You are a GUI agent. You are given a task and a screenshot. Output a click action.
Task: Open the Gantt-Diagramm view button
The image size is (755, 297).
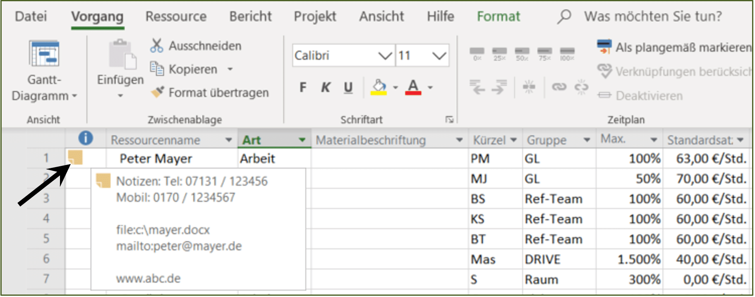click(44, 71)
